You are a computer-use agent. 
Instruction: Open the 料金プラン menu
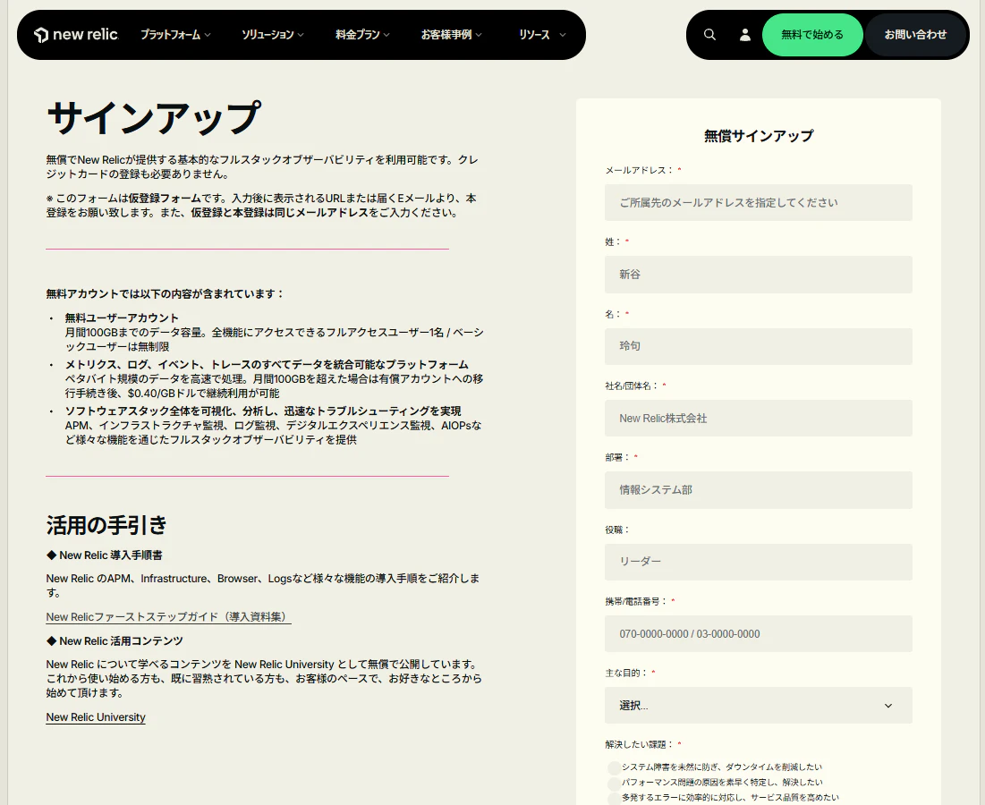(362, 35)
